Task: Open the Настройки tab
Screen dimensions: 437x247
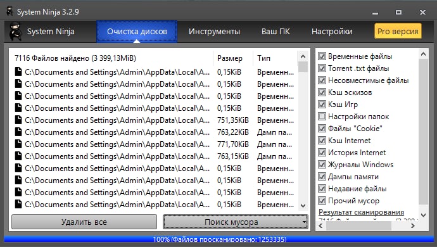Action: pos(332,32)
